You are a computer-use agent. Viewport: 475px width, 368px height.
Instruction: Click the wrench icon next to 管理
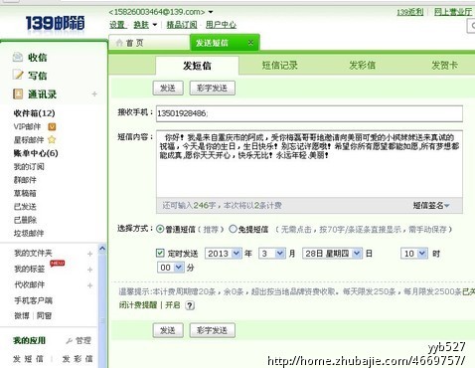click(x=70, y=340)
